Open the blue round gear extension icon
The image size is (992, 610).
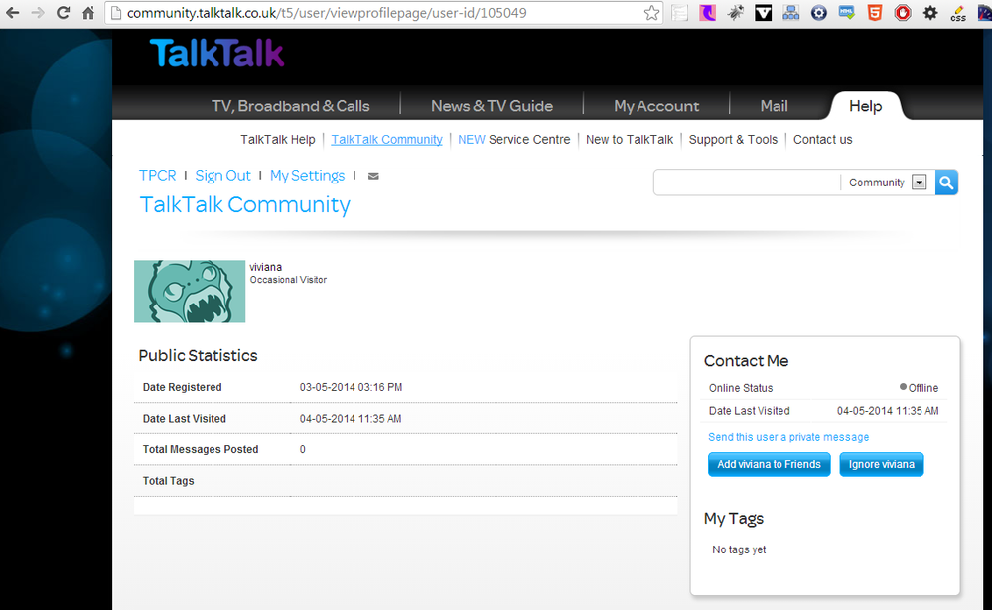point(818,13)
